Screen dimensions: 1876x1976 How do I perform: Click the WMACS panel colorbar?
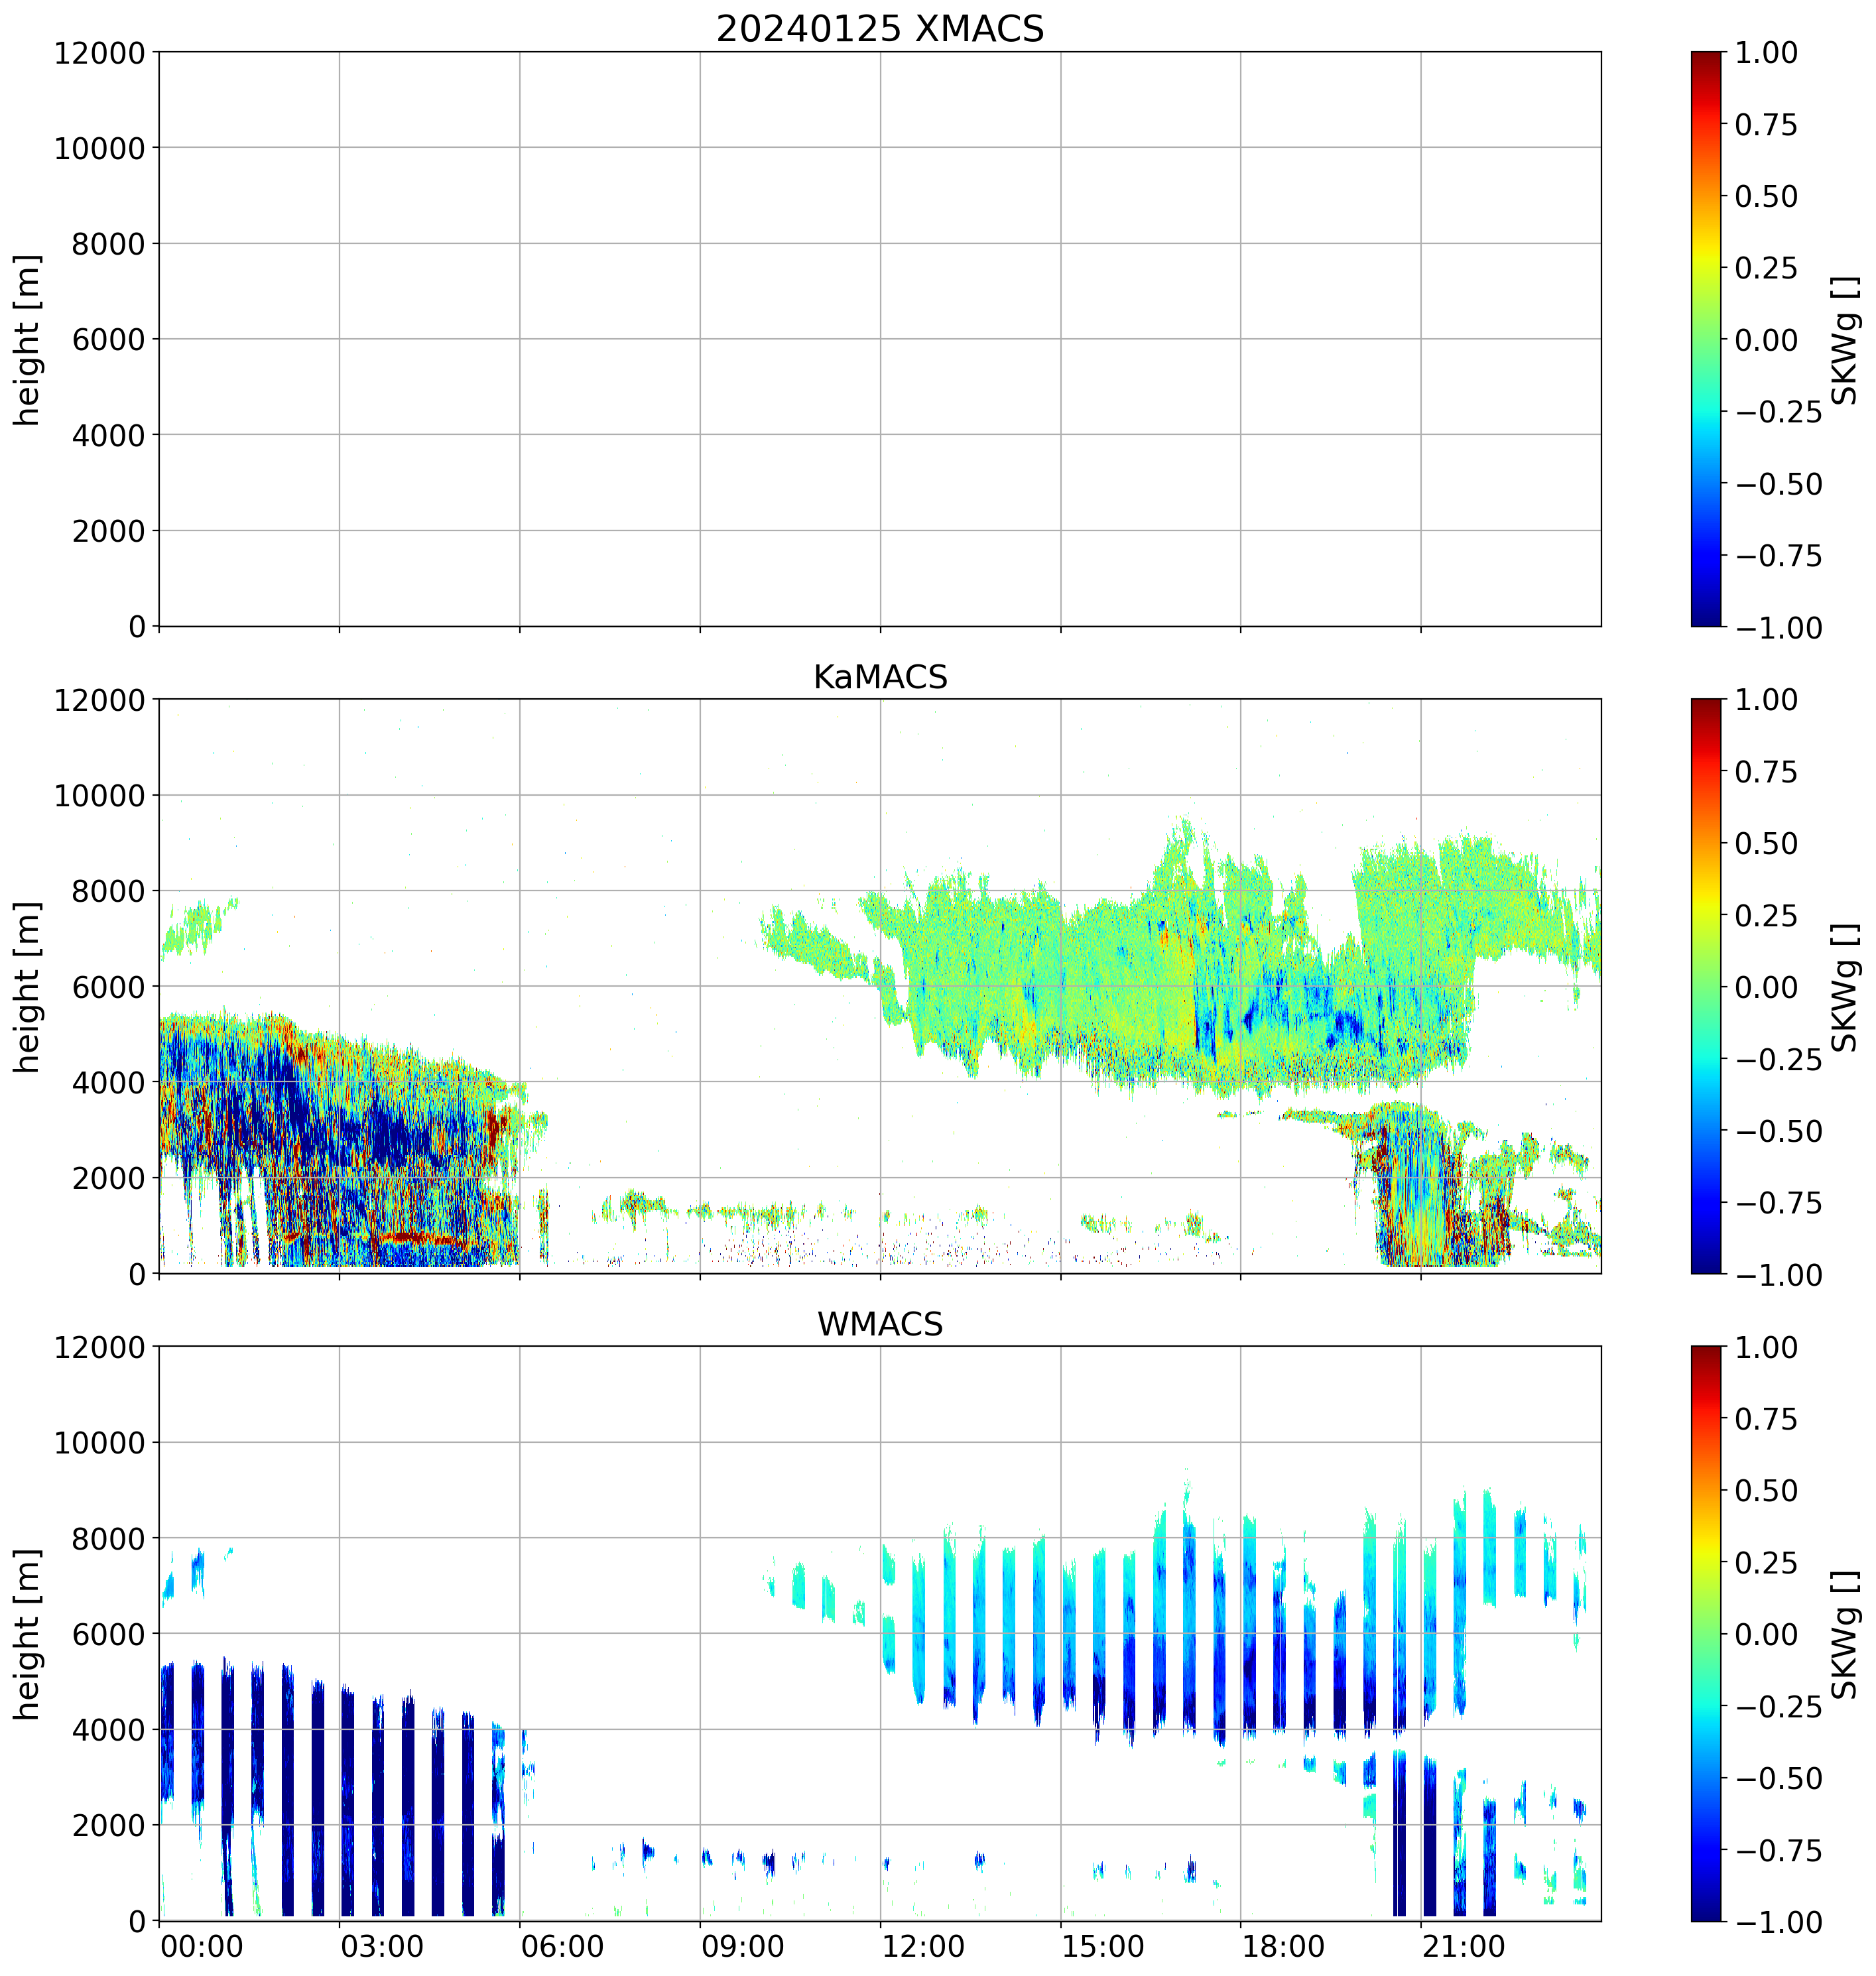(1706, 1633)
